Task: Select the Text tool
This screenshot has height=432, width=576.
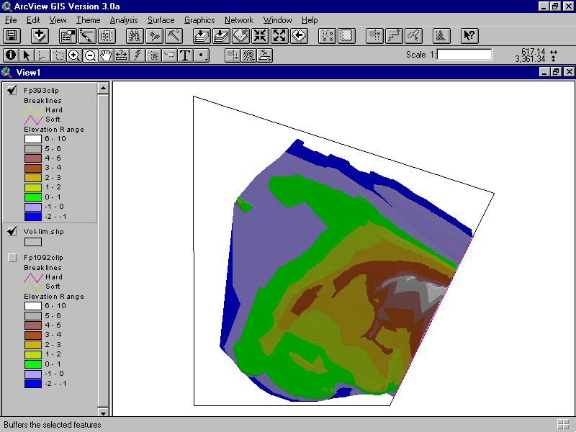Action: [x=185, y=55]
